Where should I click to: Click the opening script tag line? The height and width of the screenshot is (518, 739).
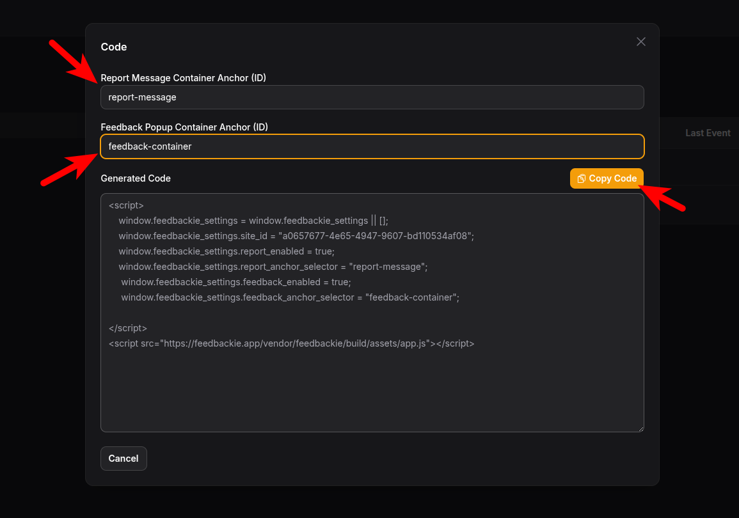pos(126,205)
